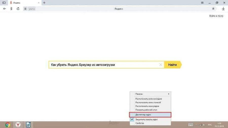Click the lock security icon
This screenshot has height=128, width=228.
(x=25, y=9)
